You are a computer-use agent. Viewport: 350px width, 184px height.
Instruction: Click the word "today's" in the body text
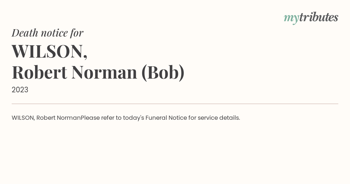pos(134,118)
